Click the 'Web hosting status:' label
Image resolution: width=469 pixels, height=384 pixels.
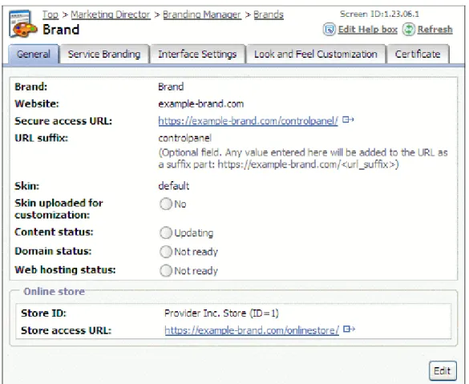click(x=65, y=269)
